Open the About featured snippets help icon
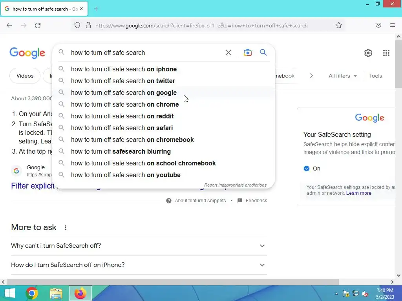Screen dimensions: 402x301 tap(169, 201)
